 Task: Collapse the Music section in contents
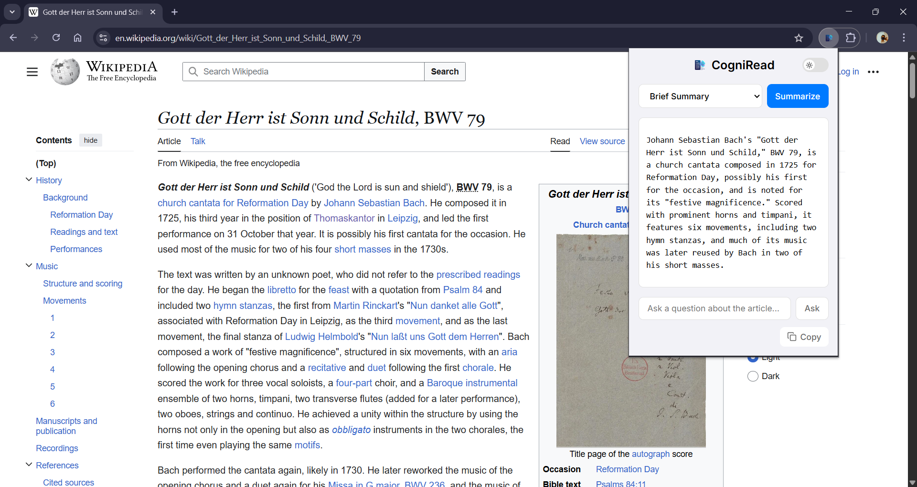coord(29,266)
